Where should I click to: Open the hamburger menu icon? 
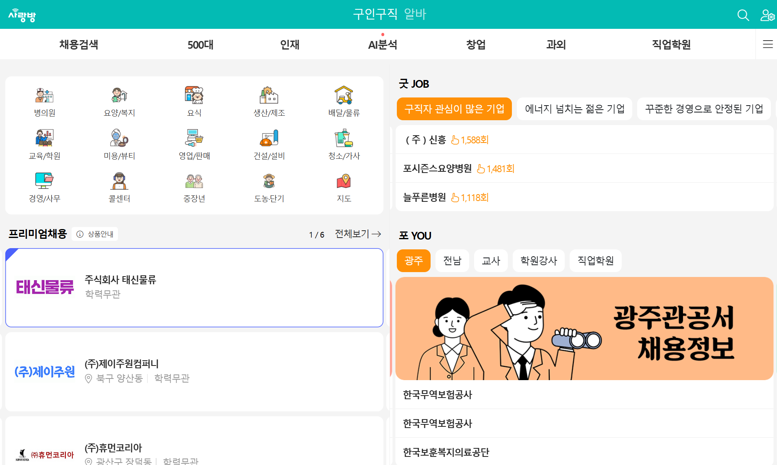point(768,44)
